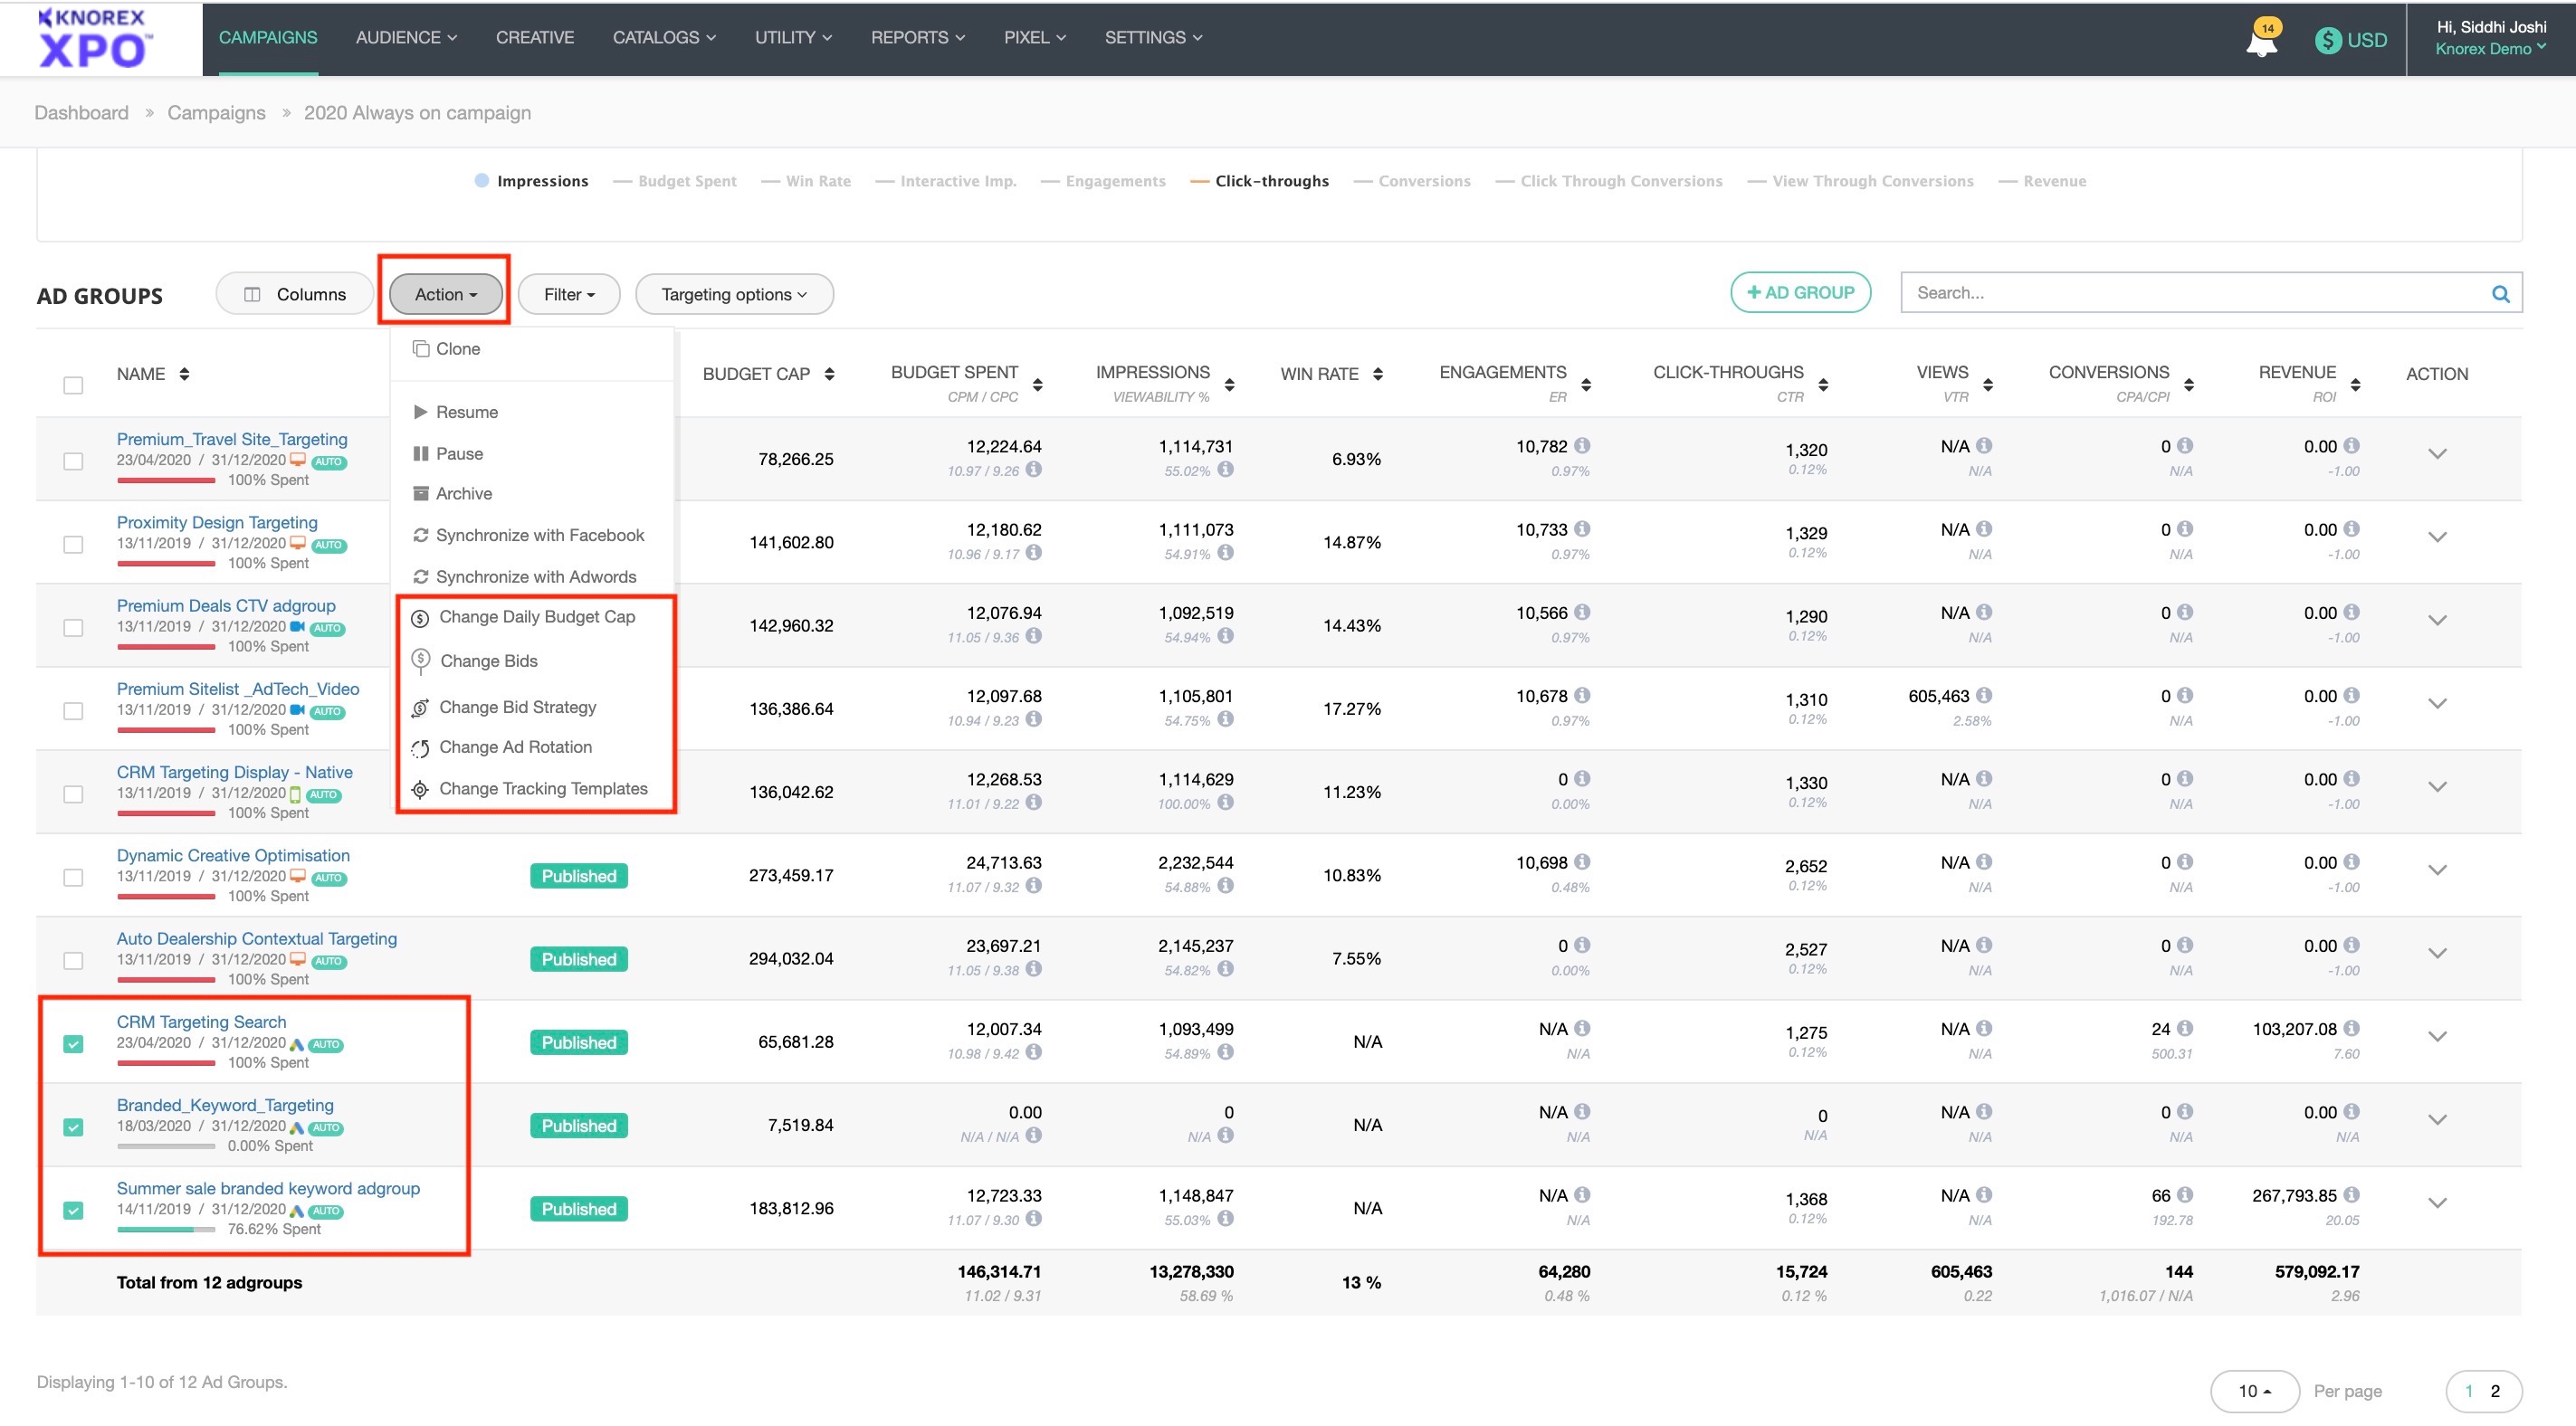This screenshot has width=2576, height=1426.
Task: Click info icon next to 605,463 views
Action: (x=1984, y=695)
